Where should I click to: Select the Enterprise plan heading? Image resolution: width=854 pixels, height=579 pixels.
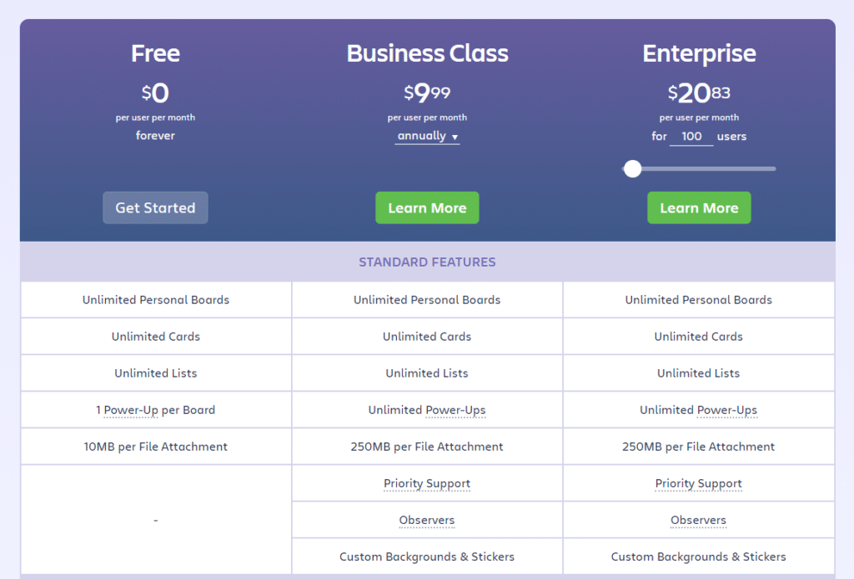pyautogui.click(x=700, y=54)
